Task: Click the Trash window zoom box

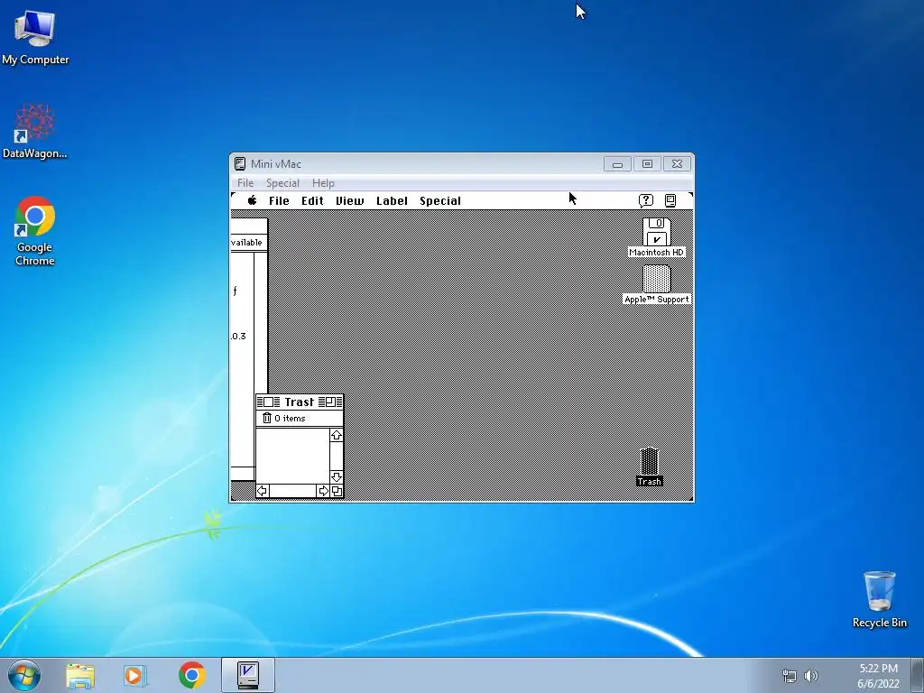Action: [330, 402]
